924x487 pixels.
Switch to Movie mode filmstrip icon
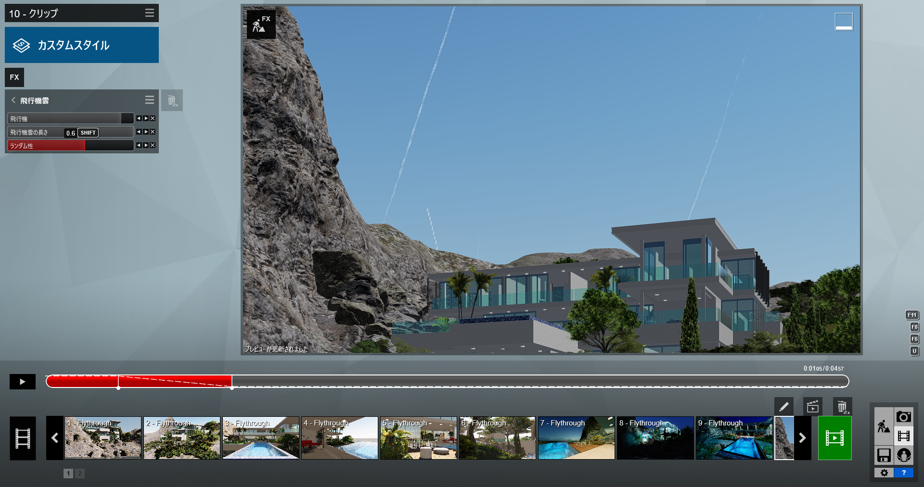(904, 436)
